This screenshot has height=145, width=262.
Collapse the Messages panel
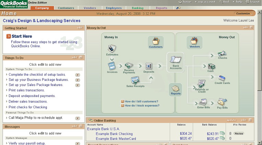coord(81,126)
